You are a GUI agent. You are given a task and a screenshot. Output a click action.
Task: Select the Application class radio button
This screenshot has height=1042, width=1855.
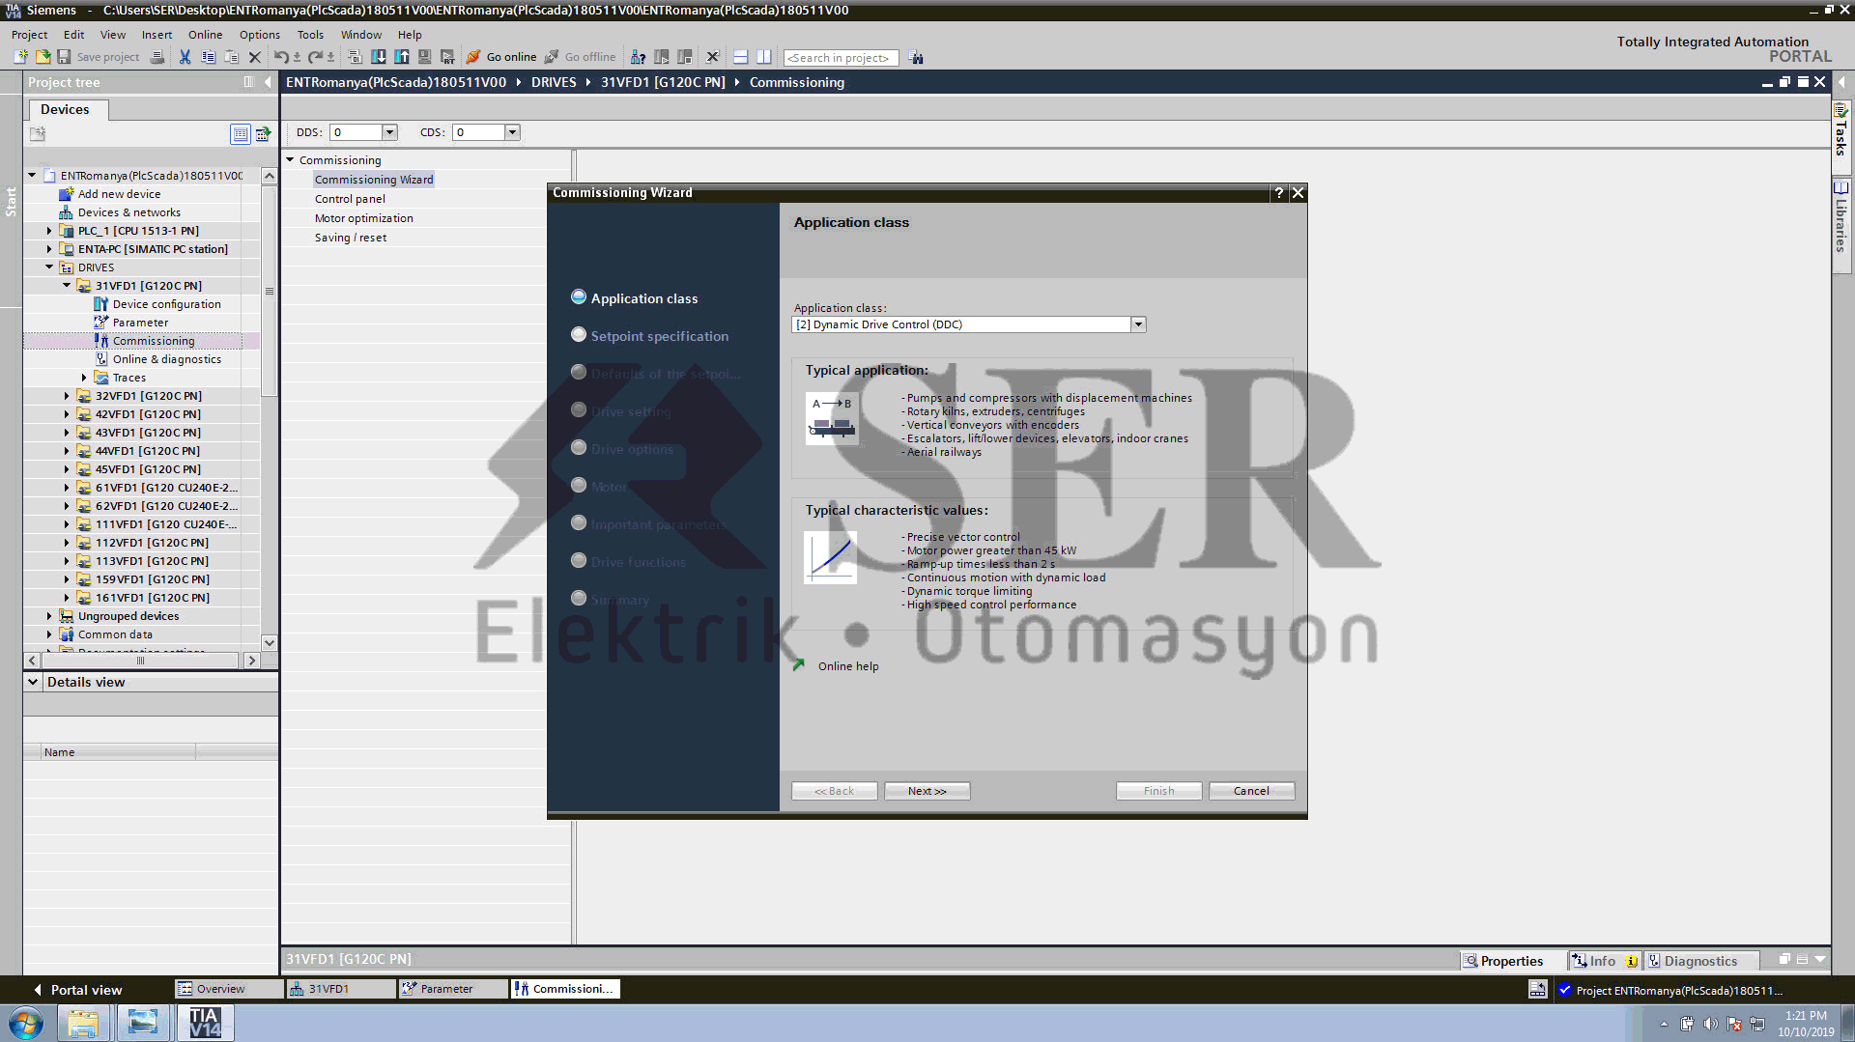(x=579, y=296)
